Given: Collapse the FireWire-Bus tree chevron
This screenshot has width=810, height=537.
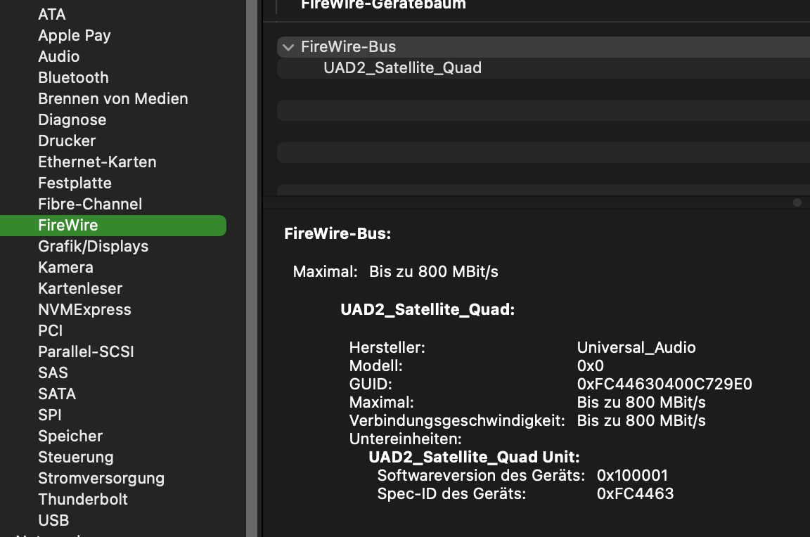Looking at the screenshot, I should [288, 47].
